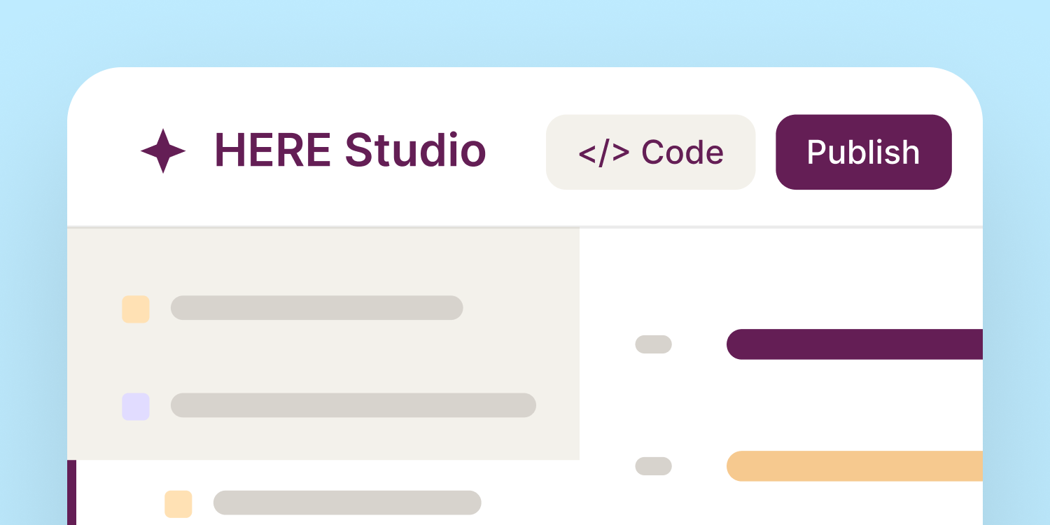Click the lavender square icon in second sidebar row

136,406
